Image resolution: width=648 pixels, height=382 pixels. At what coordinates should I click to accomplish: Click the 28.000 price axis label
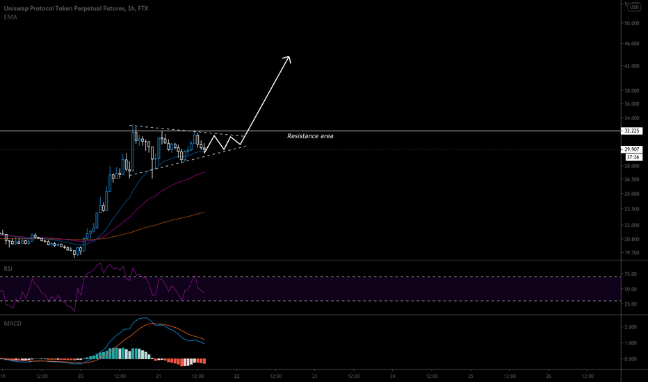631,166
